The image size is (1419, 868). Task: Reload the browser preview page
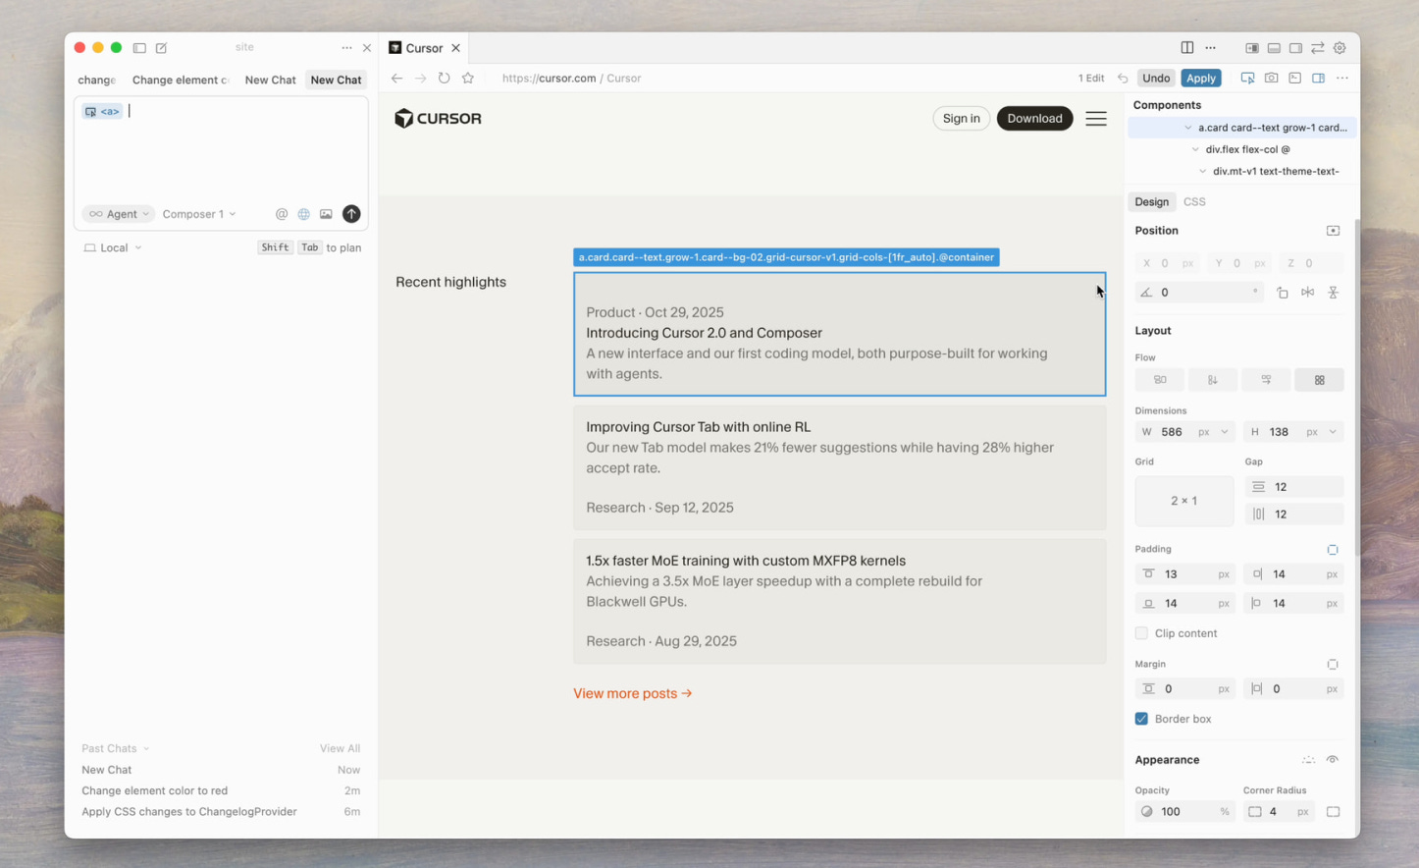click(445, 79)
